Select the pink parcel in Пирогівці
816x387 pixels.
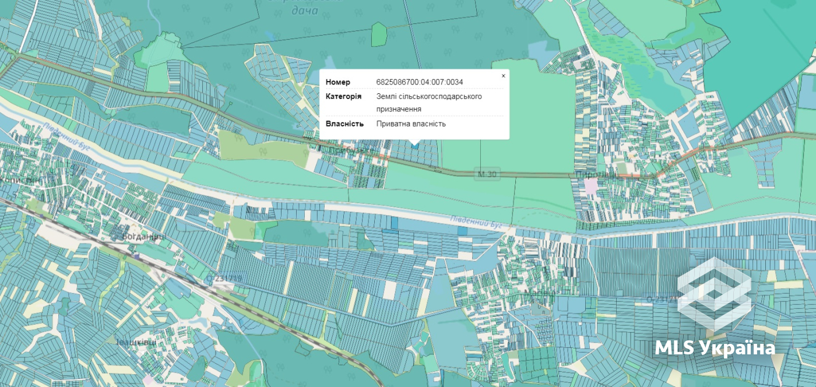590,186
